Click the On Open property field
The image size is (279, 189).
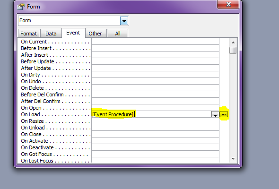(x=155, y=108)
